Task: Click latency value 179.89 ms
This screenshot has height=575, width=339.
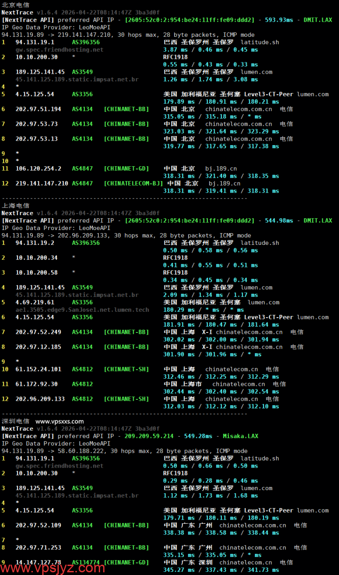Action: (179, 102)
